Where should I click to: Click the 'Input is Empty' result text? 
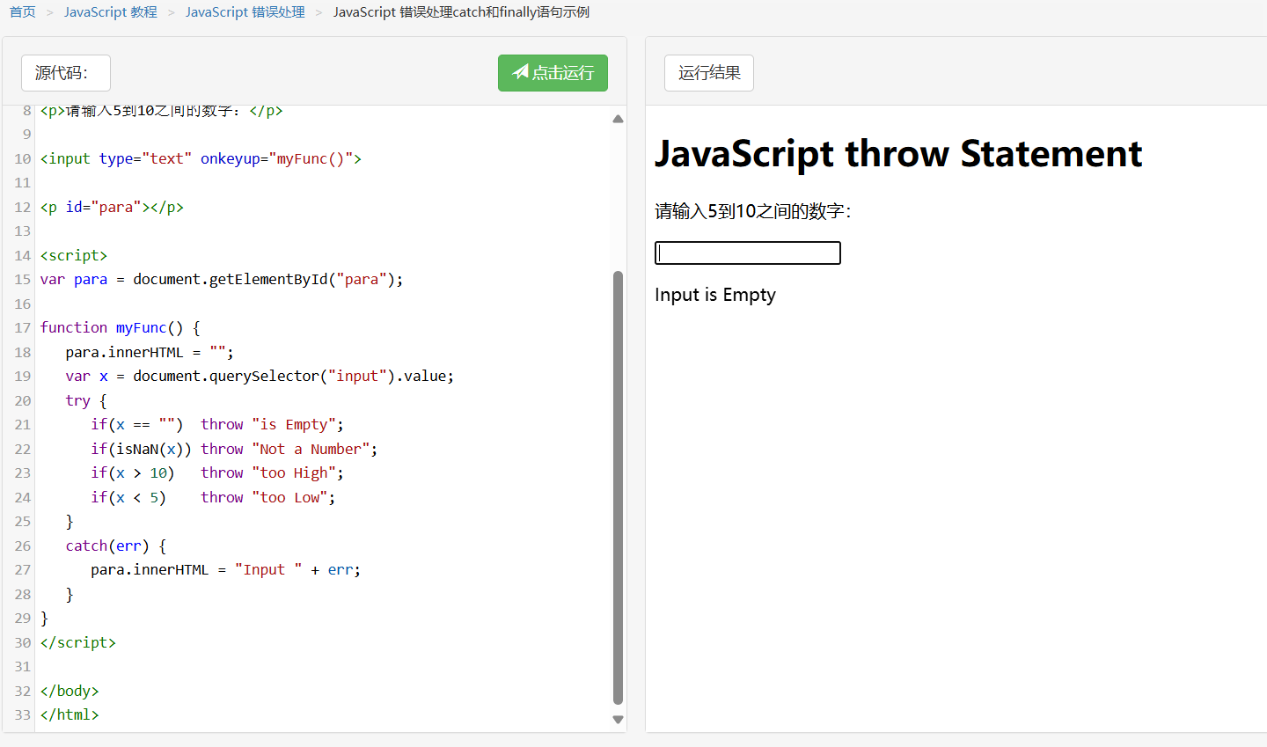pyautogui.click(x=715, y=295)
